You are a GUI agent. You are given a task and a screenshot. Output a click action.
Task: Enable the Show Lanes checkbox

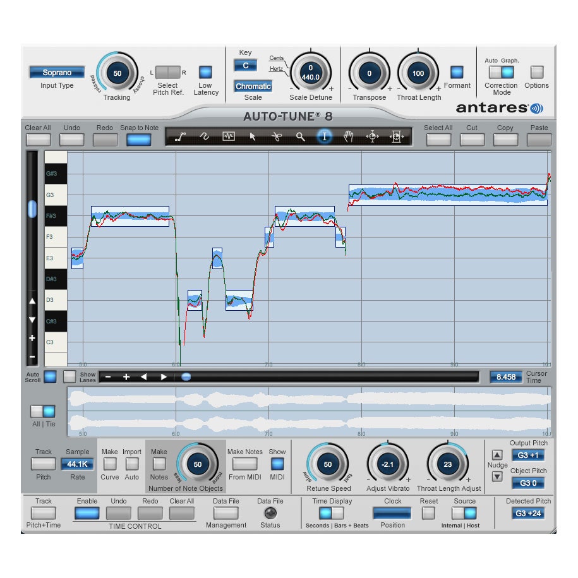[69, 376]
